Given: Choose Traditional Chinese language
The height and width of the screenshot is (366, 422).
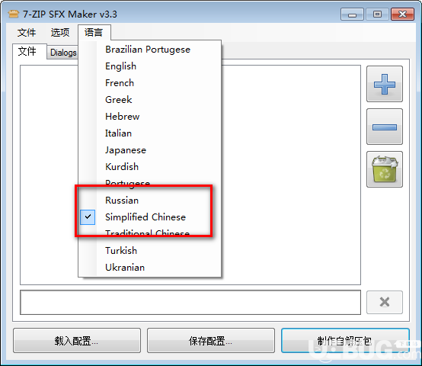Looking at the screenshot, I should pyautogui.click(x=149, y=233).
